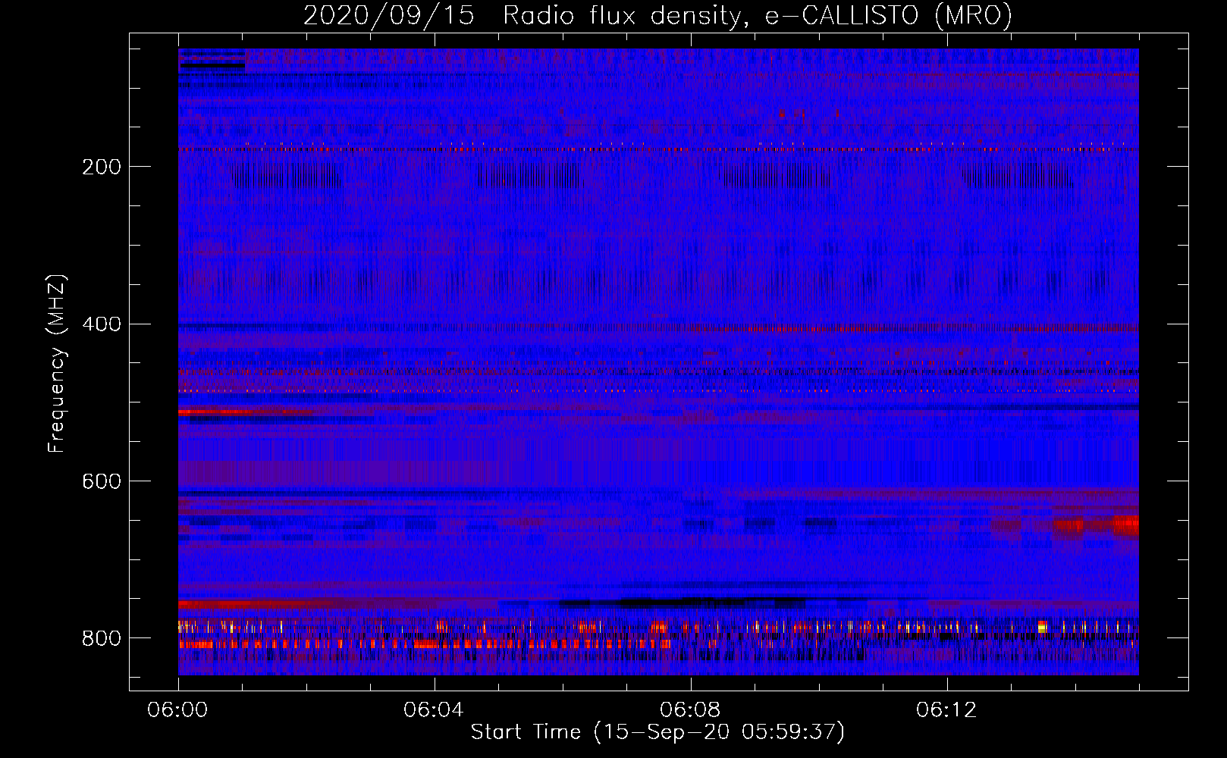This screenshot has width=1227, height=758.
Task: Click the 600 frequency tick label
Action: [102, 482]
